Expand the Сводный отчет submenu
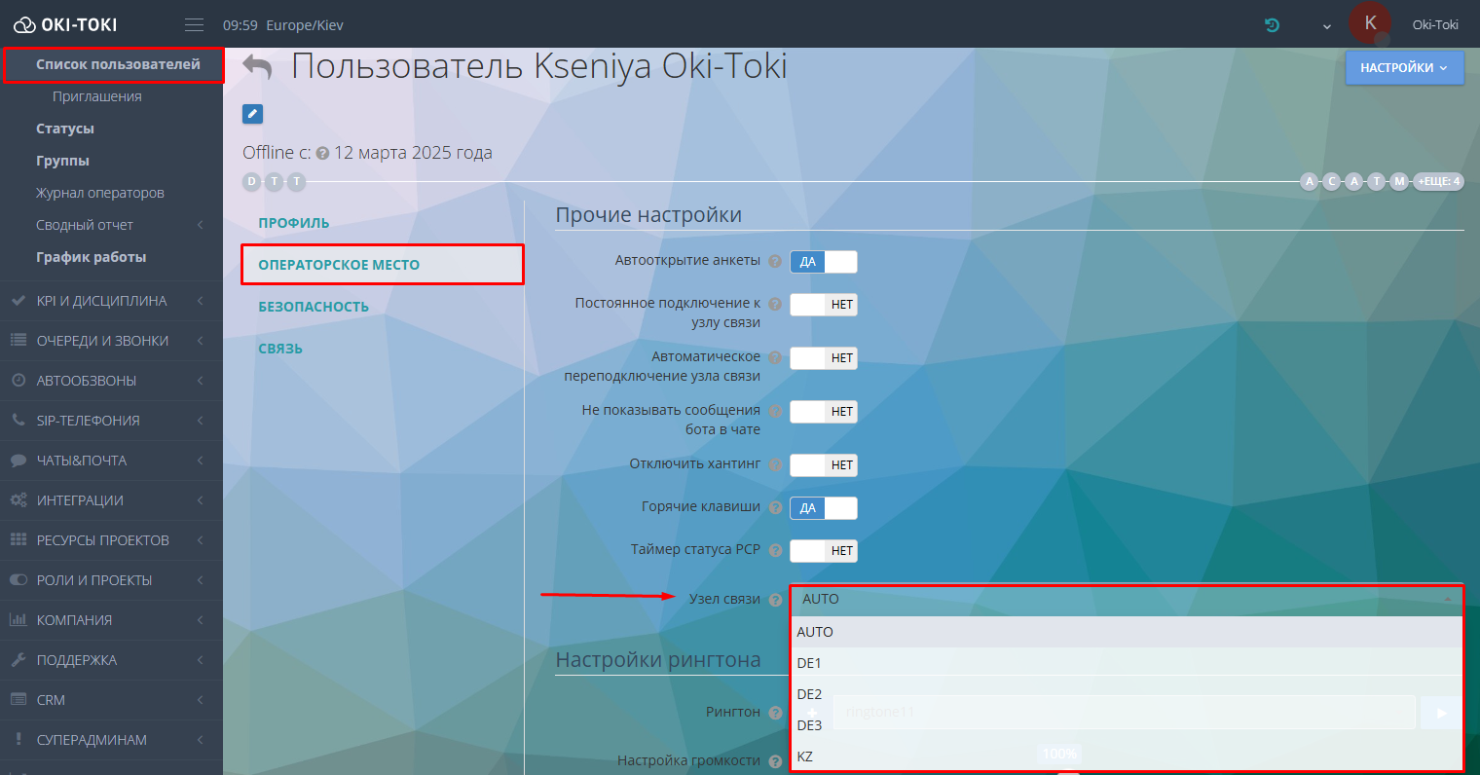Screen dimensions: 1480x775 pos(111,225)
